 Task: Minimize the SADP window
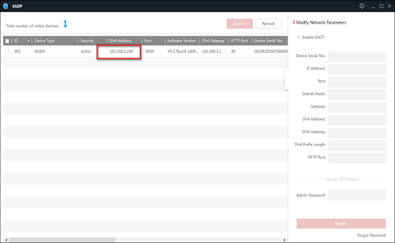pyautogui.click(x=373, y=6)
